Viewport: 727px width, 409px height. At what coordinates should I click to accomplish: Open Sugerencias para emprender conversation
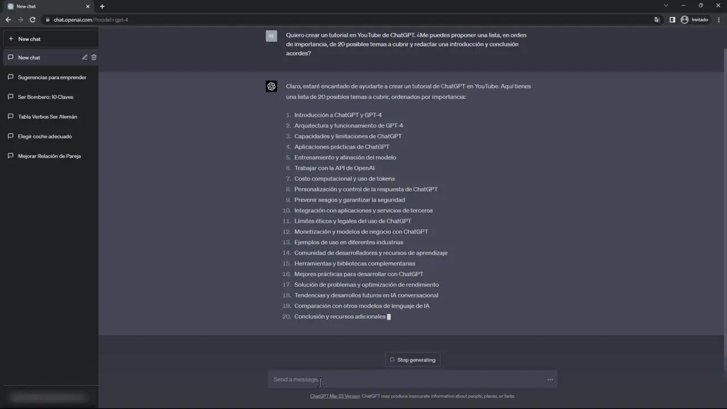[x=51, y=77]
